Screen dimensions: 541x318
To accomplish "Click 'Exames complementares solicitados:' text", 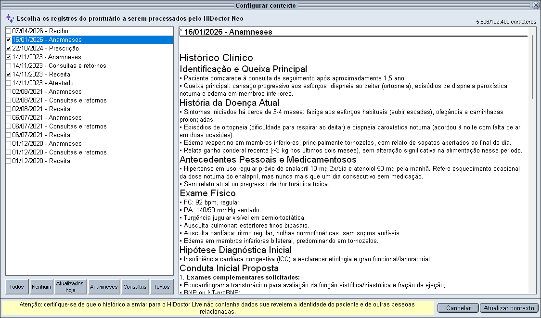I will (243, 277).
